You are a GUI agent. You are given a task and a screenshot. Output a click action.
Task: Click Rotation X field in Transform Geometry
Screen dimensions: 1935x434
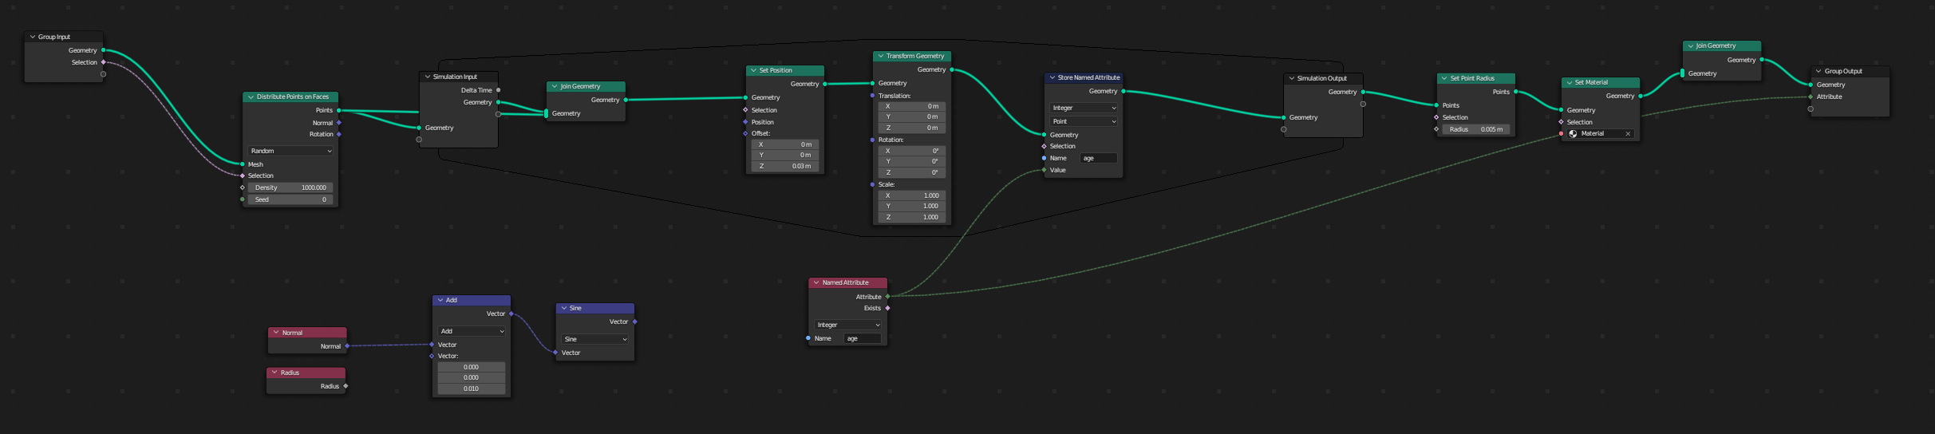[912, 151]
